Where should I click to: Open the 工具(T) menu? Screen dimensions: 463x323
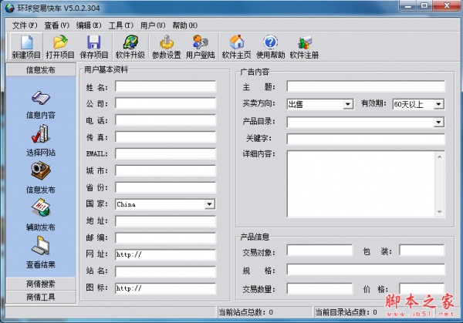[121, 25]
